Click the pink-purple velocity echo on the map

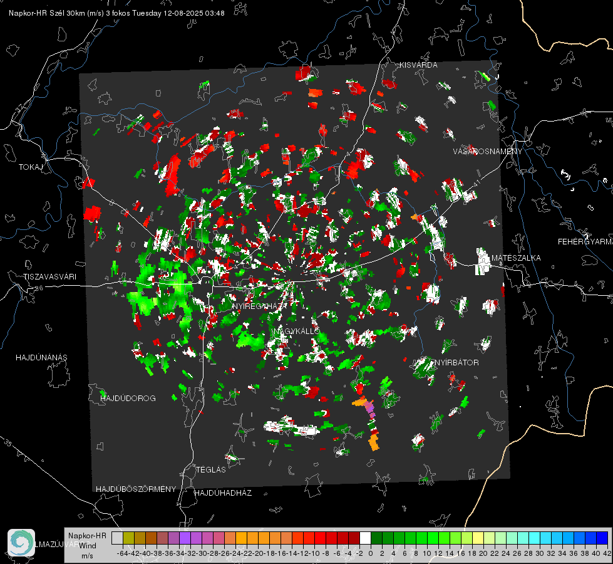370,409
